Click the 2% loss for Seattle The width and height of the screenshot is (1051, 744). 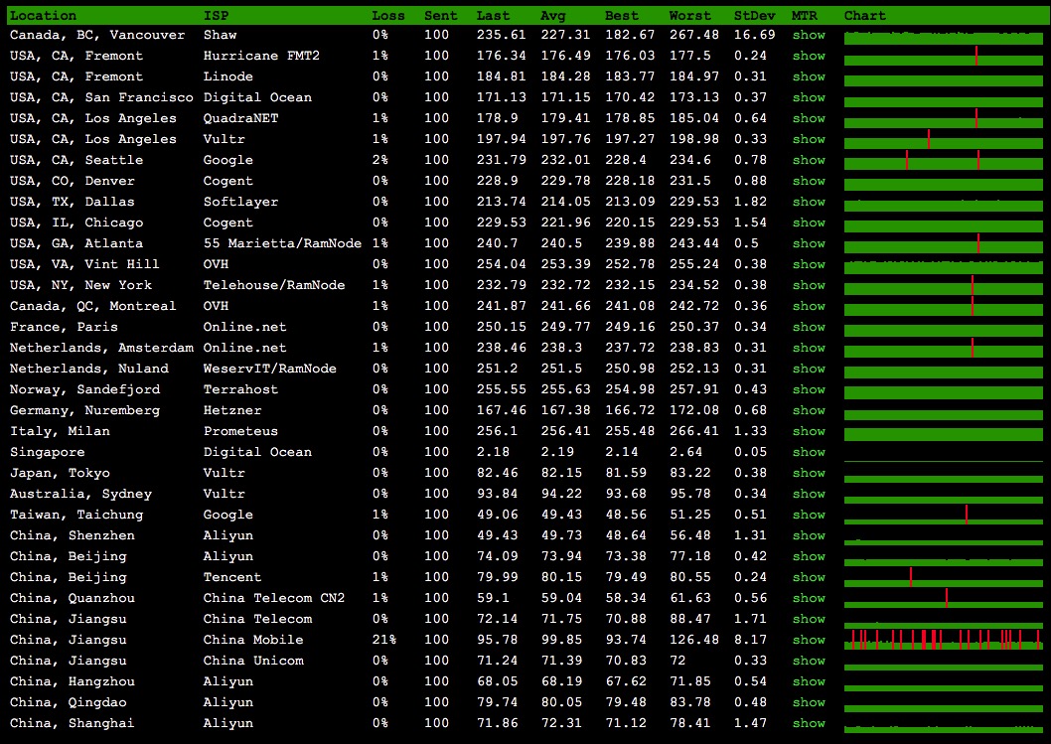pyautogui.click(x=380, y=160)
